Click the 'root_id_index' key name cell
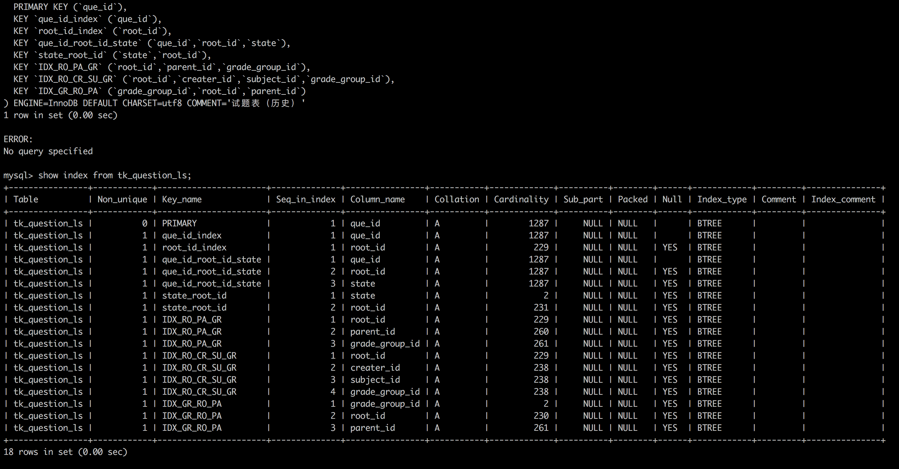This screenshot has height=469, width=899. pyautogui.click(x=194, y=248)
